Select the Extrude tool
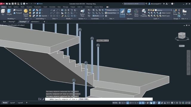 point(9,12)
